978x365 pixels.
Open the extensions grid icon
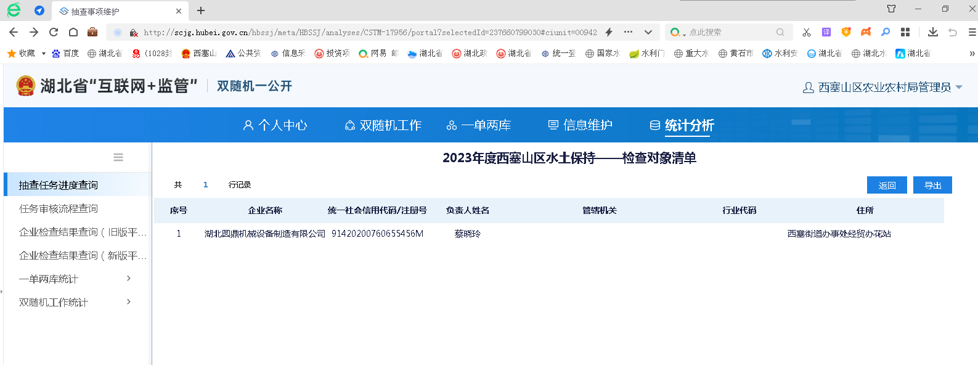905,32
